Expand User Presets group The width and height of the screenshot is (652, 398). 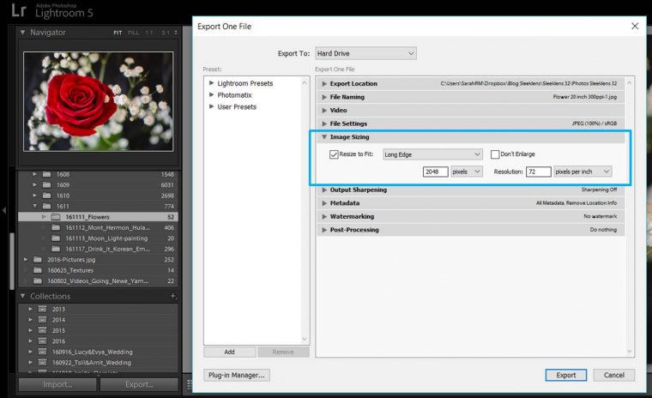211,106
